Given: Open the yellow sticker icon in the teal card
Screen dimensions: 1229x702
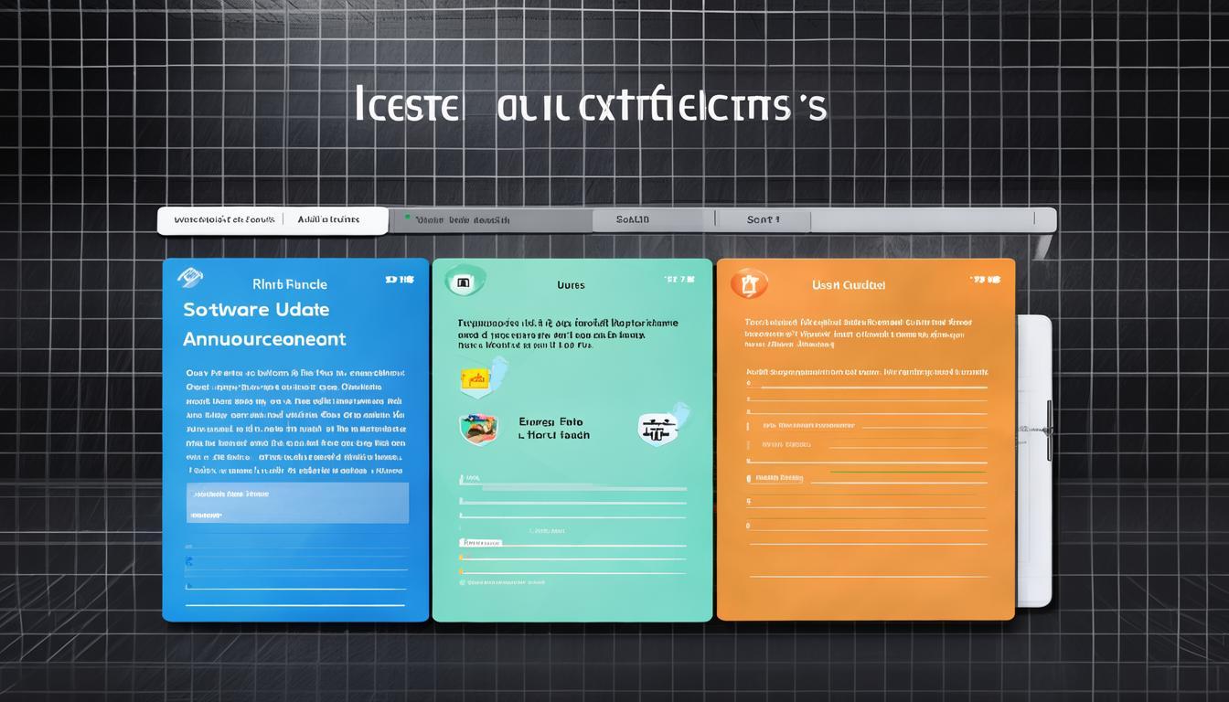Looking at the screenshot, I should tap(476, 378).
